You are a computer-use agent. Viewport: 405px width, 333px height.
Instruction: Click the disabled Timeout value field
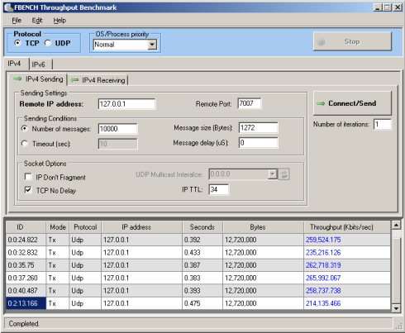click(x=117, y=144)
